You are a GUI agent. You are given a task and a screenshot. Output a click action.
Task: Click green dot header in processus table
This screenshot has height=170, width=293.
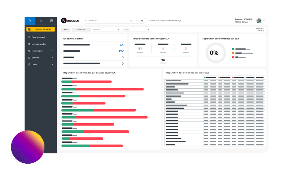[x=205, y=77]
